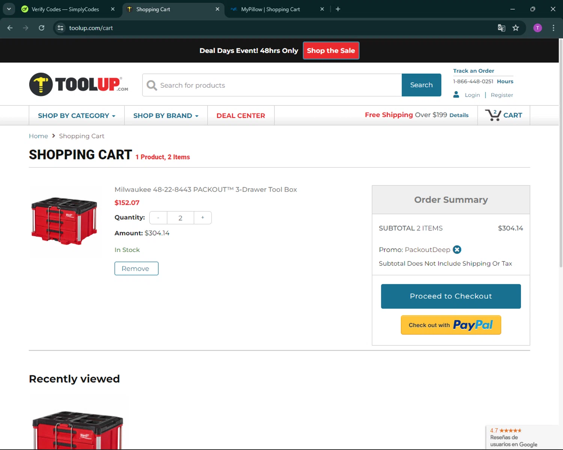Image resolution: width=563 pixels, height=450 pixels.
Task: Proceed to Checkout
Action: point(451,296)
